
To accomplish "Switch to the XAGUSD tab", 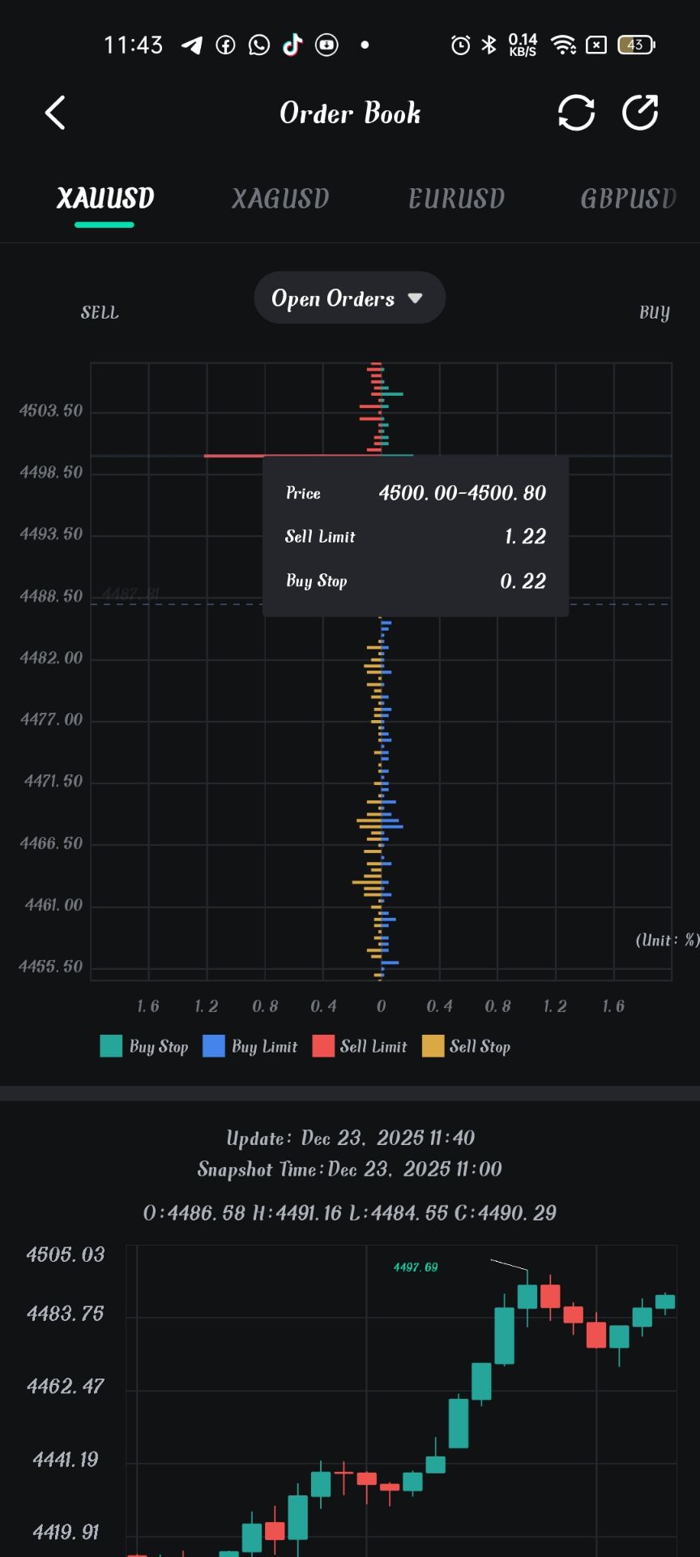I will [x=280, y=199].
